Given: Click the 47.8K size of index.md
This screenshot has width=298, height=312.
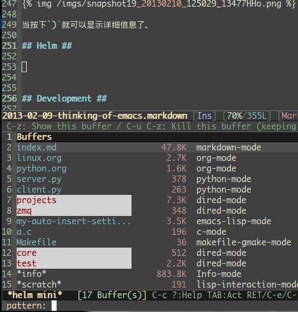Looking at the screenshot, I should tap(174, 148).
